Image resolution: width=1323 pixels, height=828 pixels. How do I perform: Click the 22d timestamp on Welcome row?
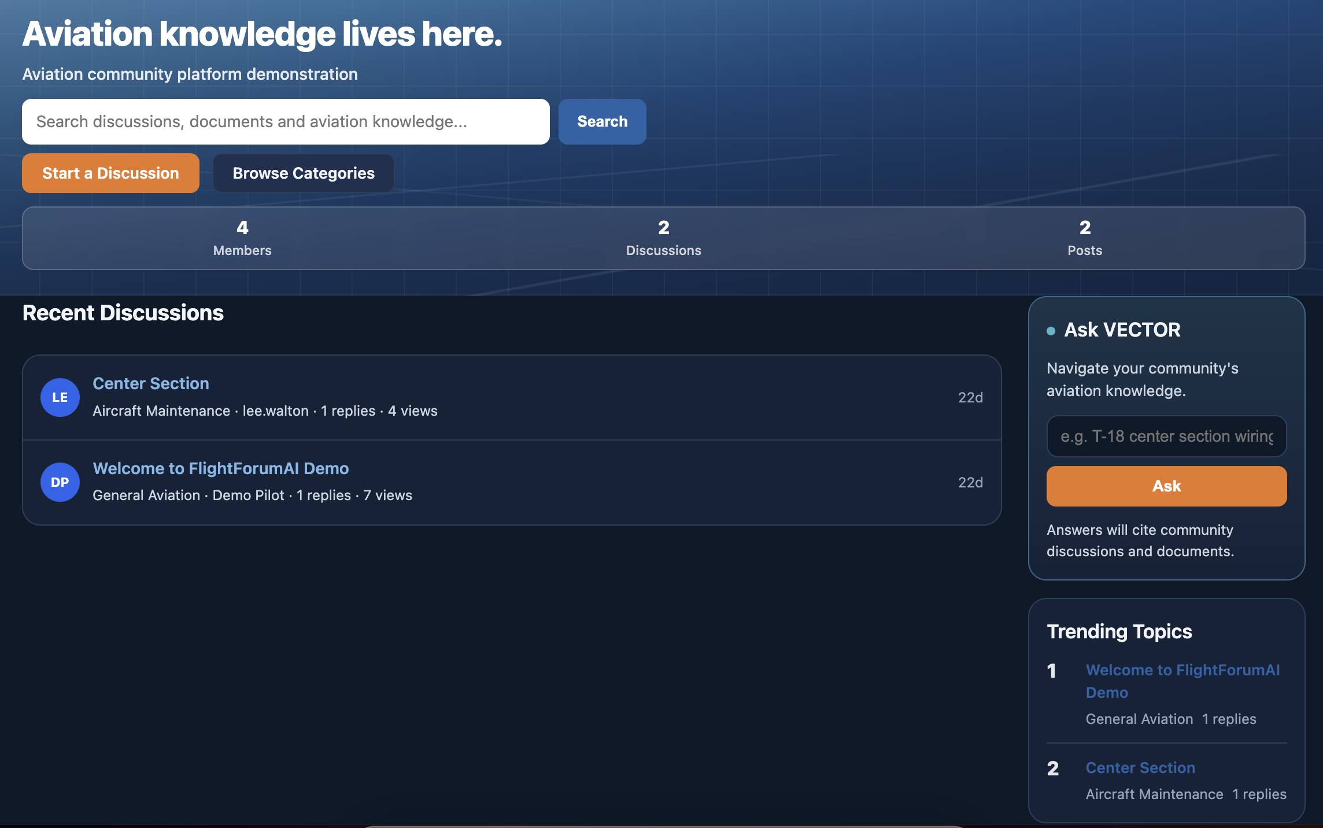pos(970,483)
